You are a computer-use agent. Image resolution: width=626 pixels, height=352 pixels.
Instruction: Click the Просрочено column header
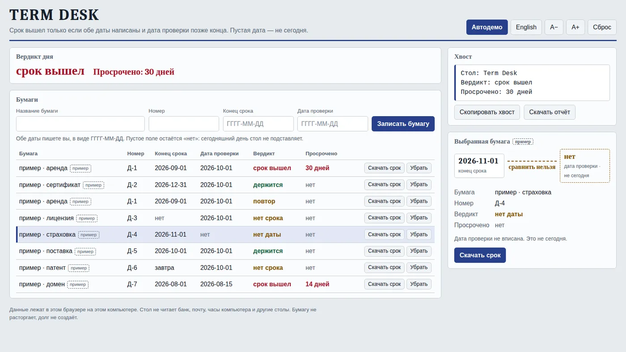click(x=321, y=153)
